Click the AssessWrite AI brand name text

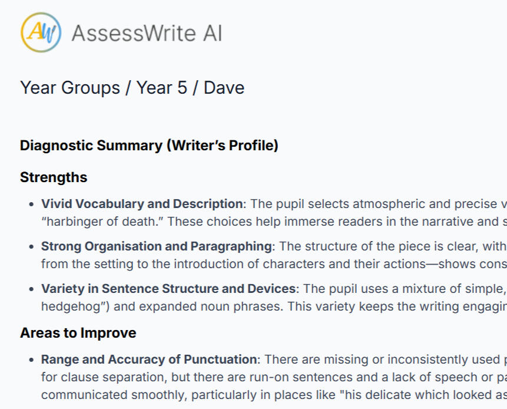(147, 33)
